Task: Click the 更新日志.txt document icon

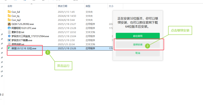Action: tap(9, 32)
